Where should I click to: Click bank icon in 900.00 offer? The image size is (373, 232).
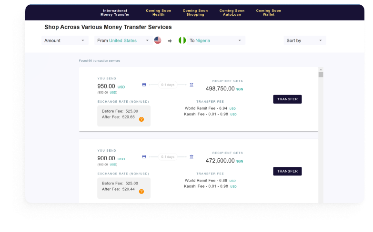tap(192, 156)
